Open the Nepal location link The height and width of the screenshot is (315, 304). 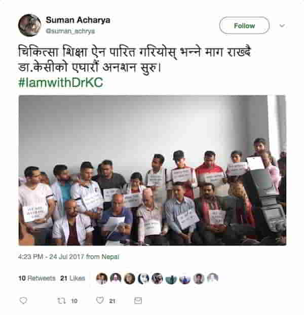(x=110, y=257)
